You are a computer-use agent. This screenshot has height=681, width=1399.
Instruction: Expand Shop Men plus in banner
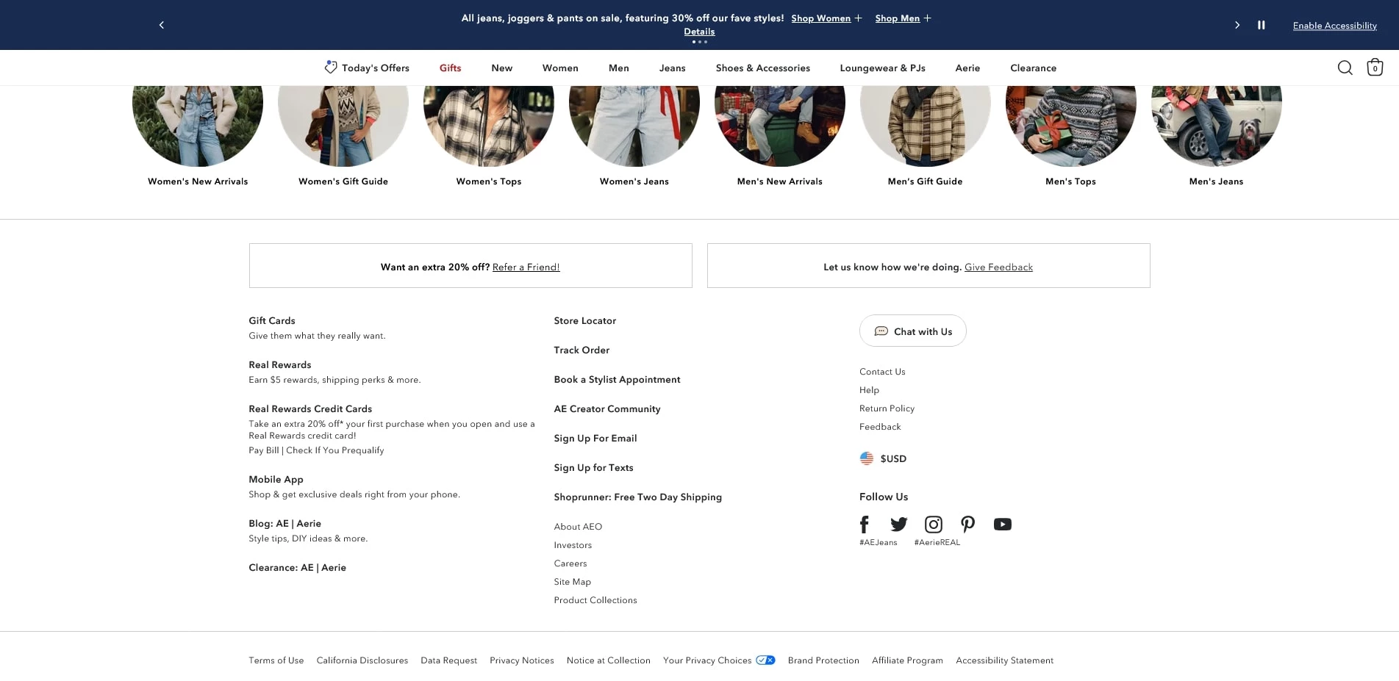(927, 18)
